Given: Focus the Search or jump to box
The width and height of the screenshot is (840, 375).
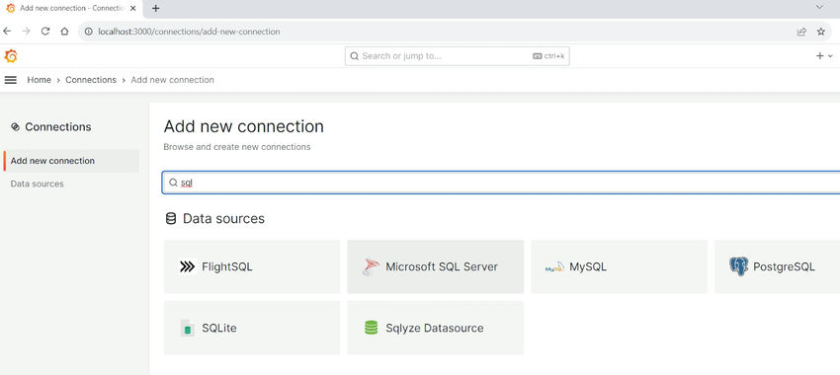Looking at the screenshot, I should 457,55.
